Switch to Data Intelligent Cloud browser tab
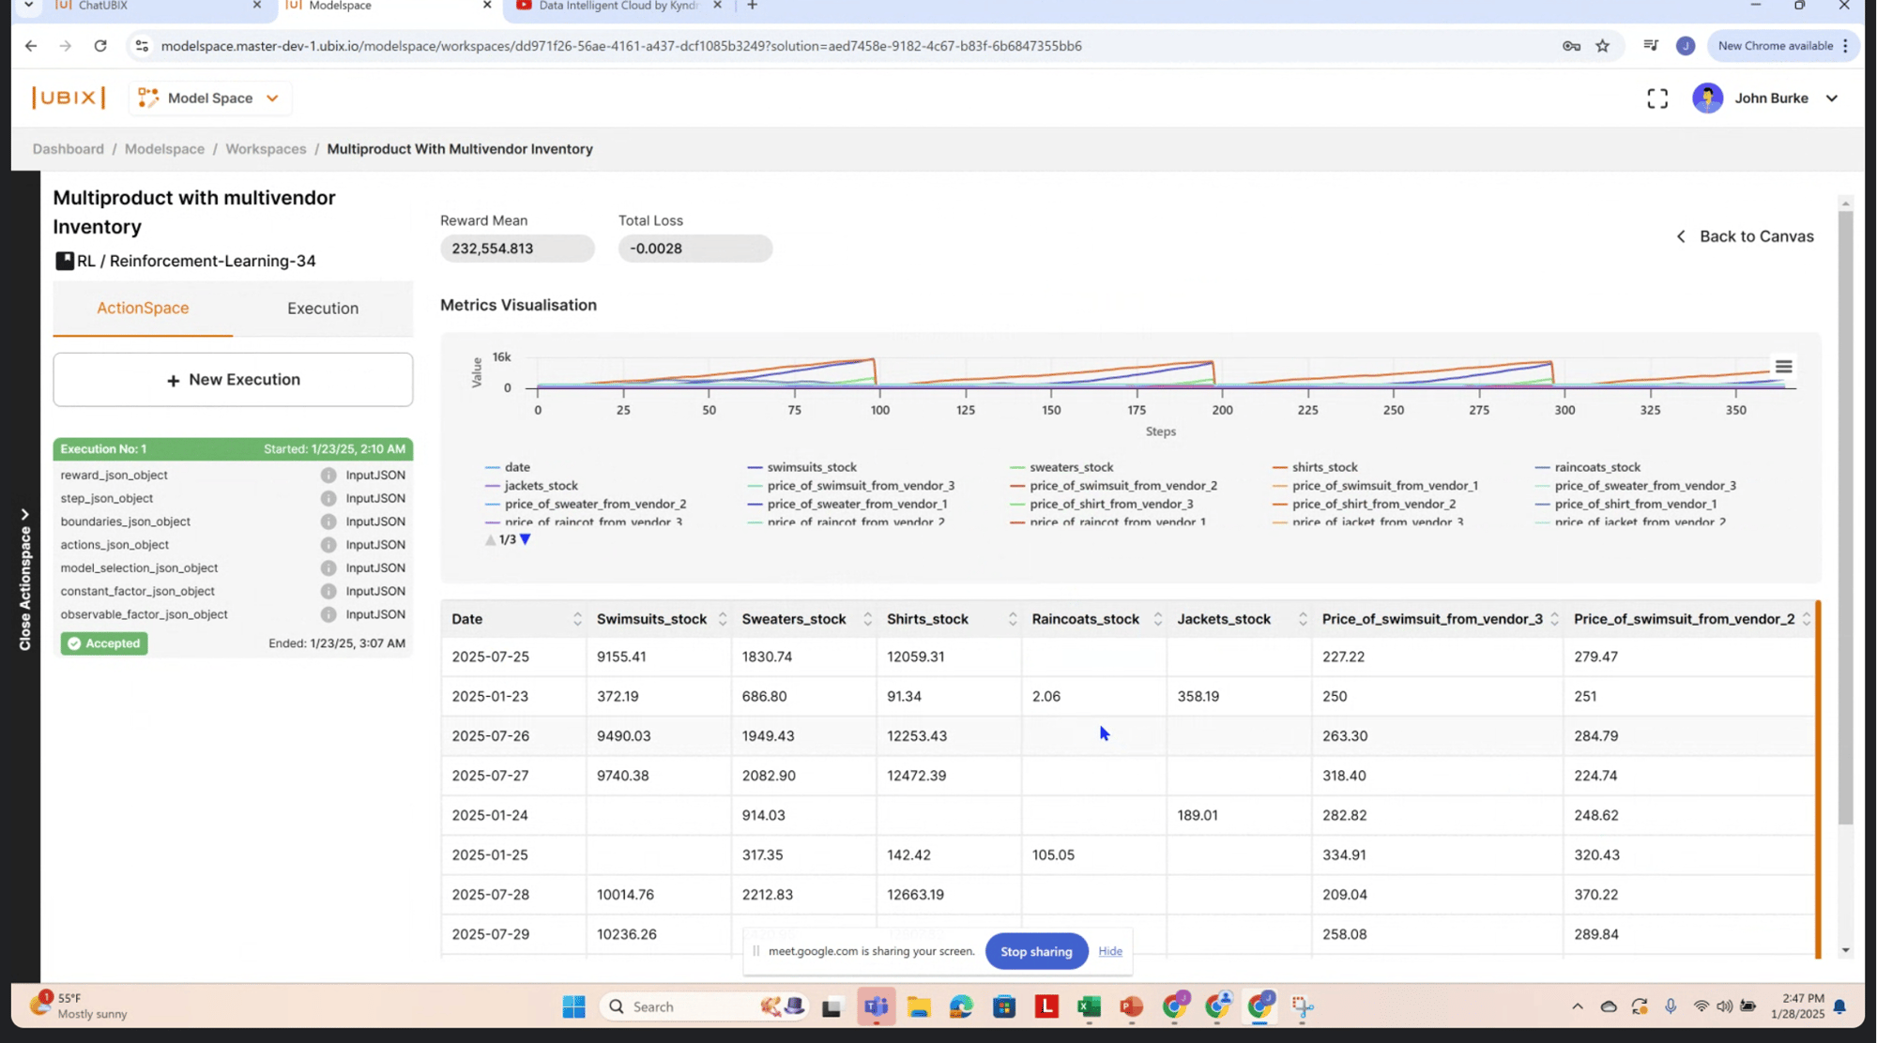 [x=619, y=7]
